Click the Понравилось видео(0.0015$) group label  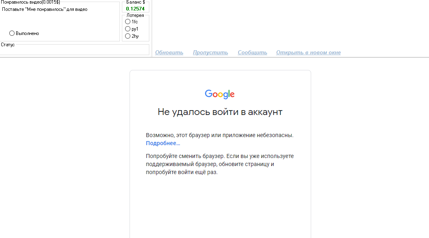[x=30, y=2]
